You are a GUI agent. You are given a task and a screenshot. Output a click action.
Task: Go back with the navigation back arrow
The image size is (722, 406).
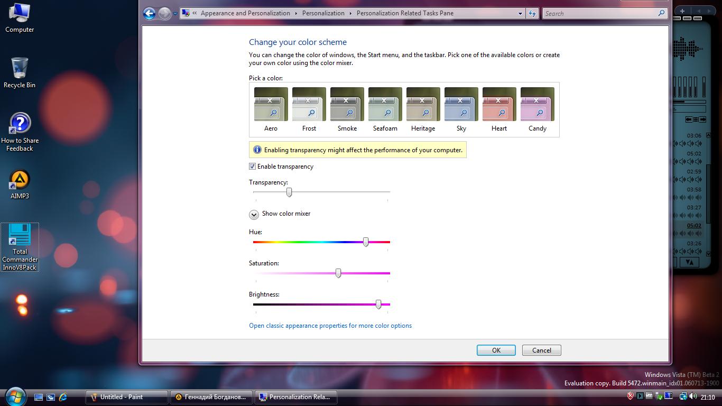(150, 13)
